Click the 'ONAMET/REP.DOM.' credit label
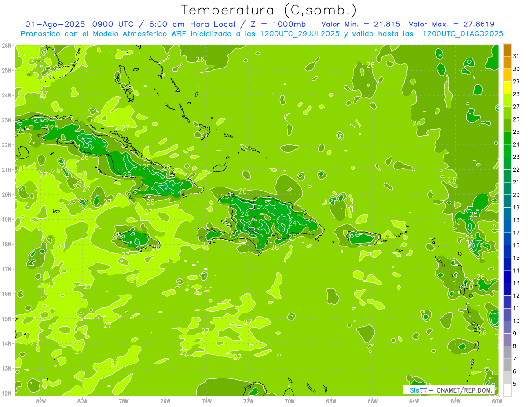This screenshot has width=528, height=407. click(x=464, y=390)
